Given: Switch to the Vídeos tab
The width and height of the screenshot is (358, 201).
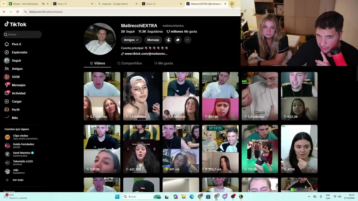Looking at the screenshot, I should (x=97, y=63).
